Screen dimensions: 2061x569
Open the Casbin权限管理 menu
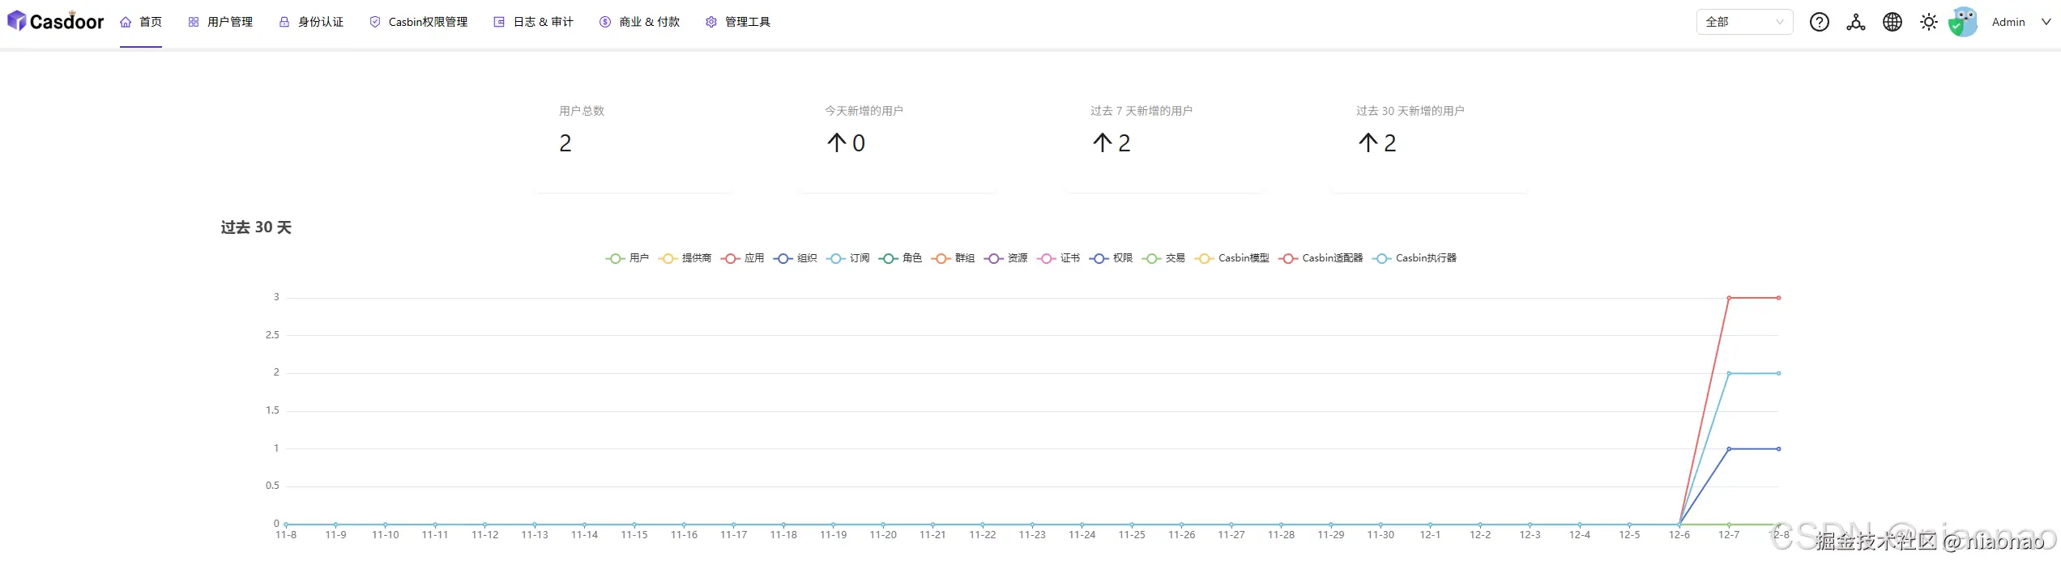tap(418, 22)
